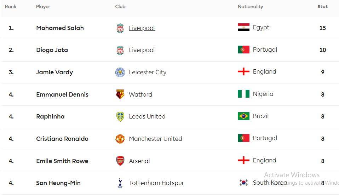The image size is (339, 196).
Task: Click the South Korea flag icon
Action: [243, 183]
